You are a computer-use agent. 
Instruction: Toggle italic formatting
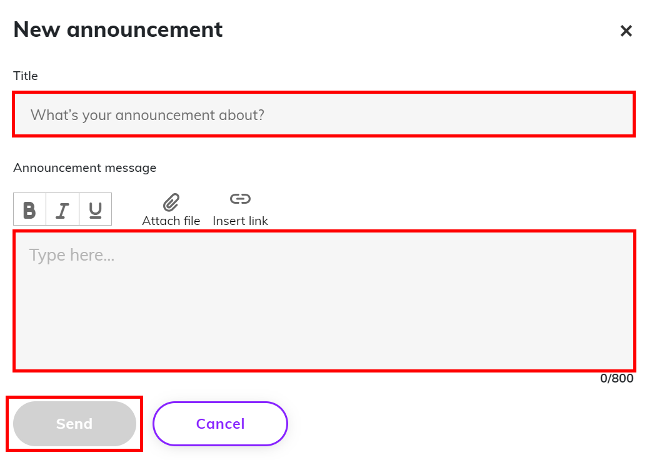click(63, 209)
